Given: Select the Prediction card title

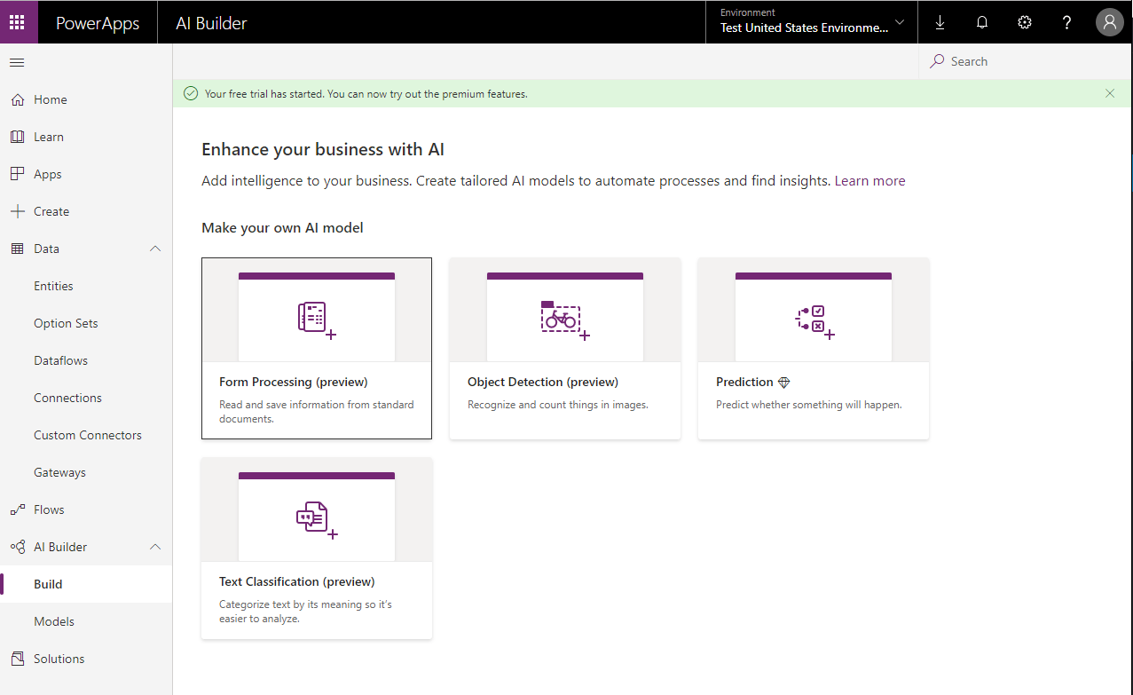Looking at the screenshot, I should pyautogui.click(x=744, y=383).
